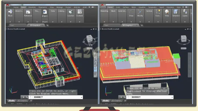Click the Orbit icon in left navigation bar

point(96,69)
